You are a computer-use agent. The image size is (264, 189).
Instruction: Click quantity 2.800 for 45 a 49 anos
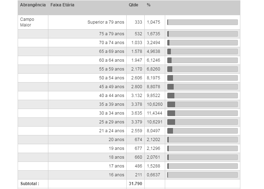coord(137,87)
